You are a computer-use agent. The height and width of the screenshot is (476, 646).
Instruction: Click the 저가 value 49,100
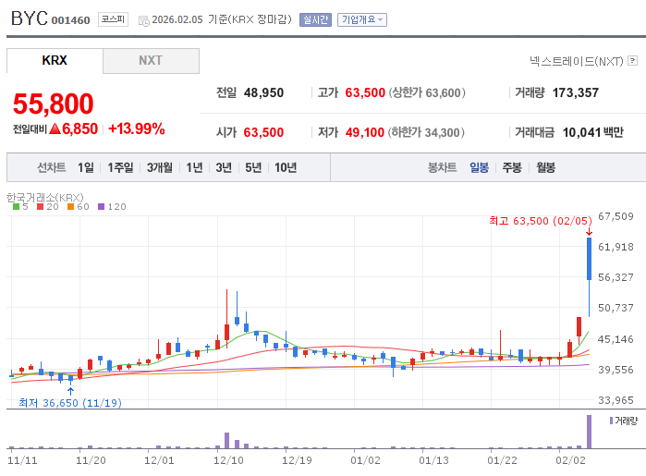(365, 132)
